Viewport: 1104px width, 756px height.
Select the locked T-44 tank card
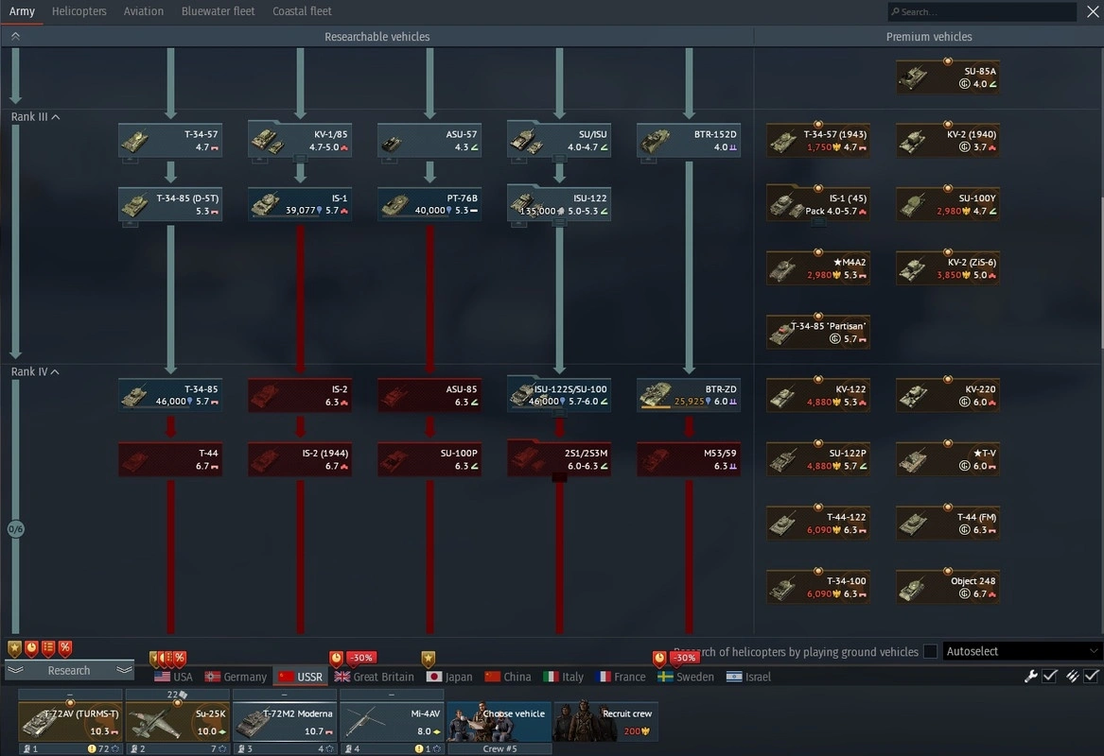[x=170, y=459]
